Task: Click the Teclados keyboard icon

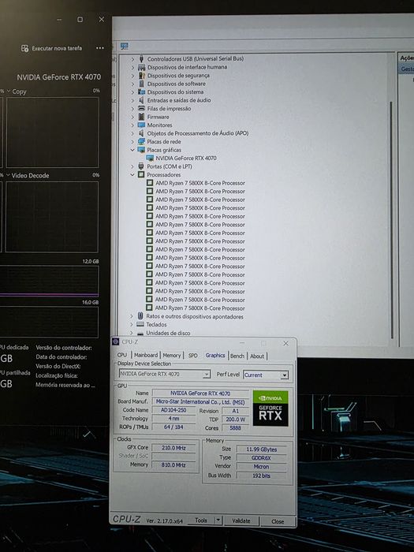Action: [140, 324]
